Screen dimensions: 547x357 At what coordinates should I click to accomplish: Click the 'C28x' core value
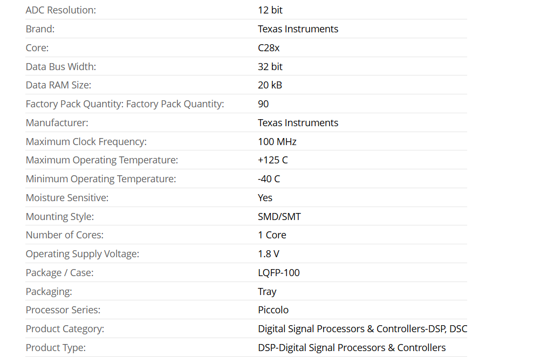[x=269, y=48]
